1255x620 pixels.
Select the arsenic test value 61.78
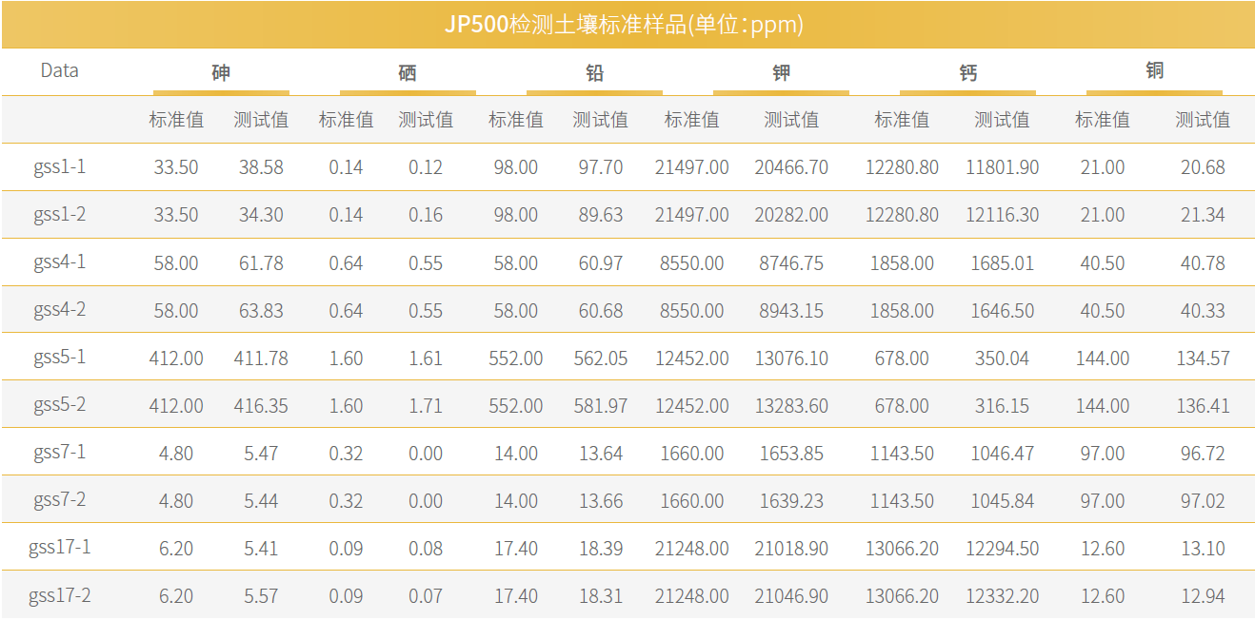pos(261,263)
